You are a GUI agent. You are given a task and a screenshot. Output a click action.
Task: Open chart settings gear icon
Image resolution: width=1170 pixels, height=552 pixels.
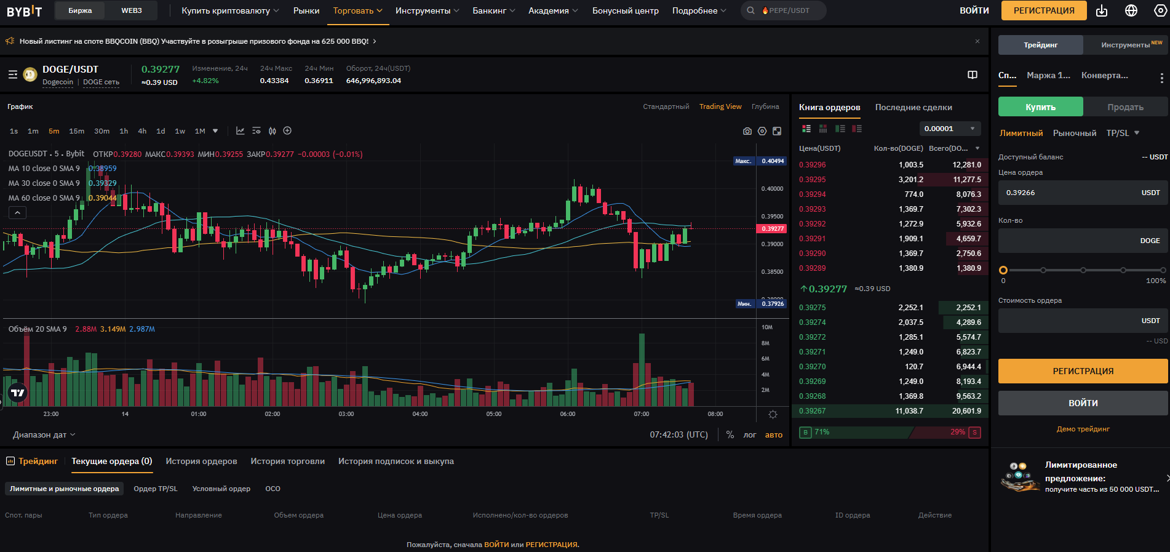[x=762, y=131]
